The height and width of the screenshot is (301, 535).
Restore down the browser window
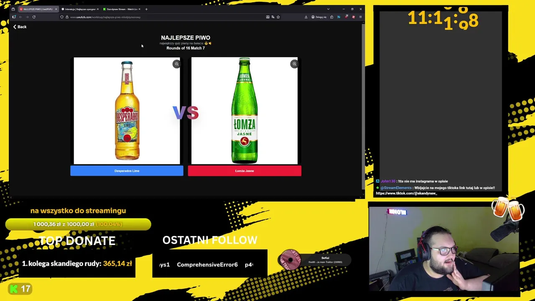[352, 9]
